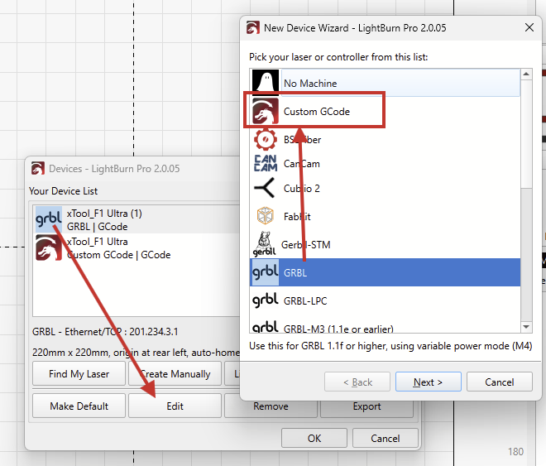The image size is (546, 466).
Task: Select the CanCam logo icon
Action: (266, 163)
